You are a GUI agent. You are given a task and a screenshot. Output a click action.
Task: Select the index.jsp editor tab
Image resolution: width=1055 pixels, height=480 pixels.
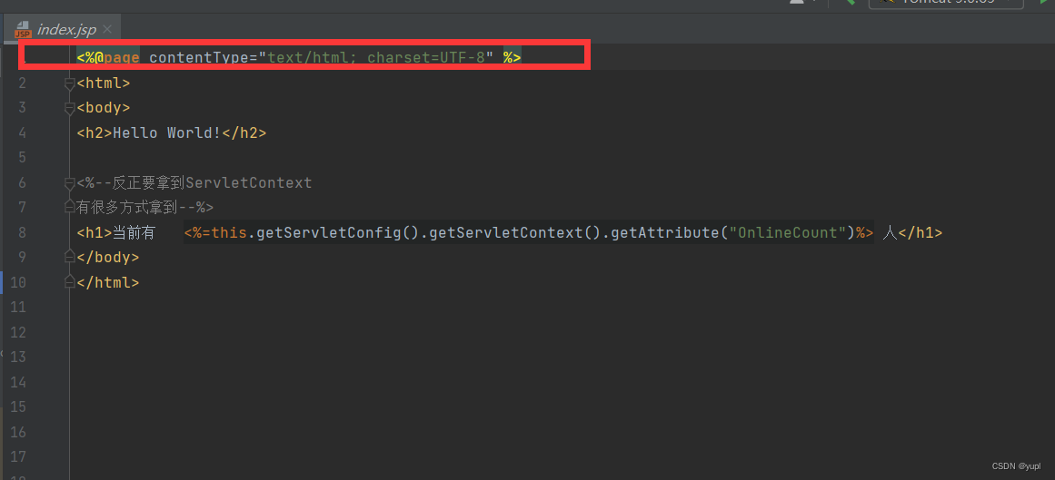point(61,30)
